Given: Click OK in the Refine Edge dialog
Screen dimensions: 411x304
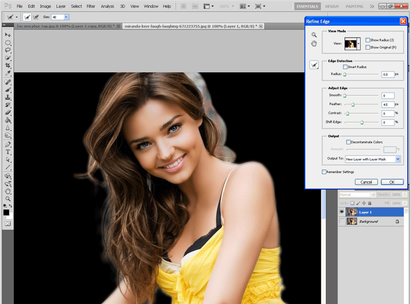Looking at the screenshot, I should pos(392,182).
